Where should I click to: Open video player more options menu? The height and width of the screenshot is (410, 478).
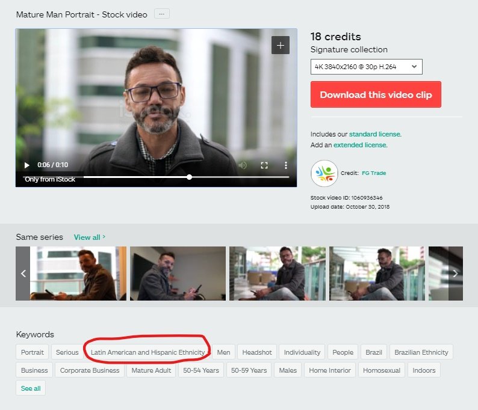point(286,165)
